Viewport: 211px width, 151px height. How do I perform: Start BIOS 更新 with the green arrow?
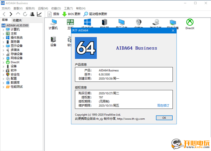(71, 14)
